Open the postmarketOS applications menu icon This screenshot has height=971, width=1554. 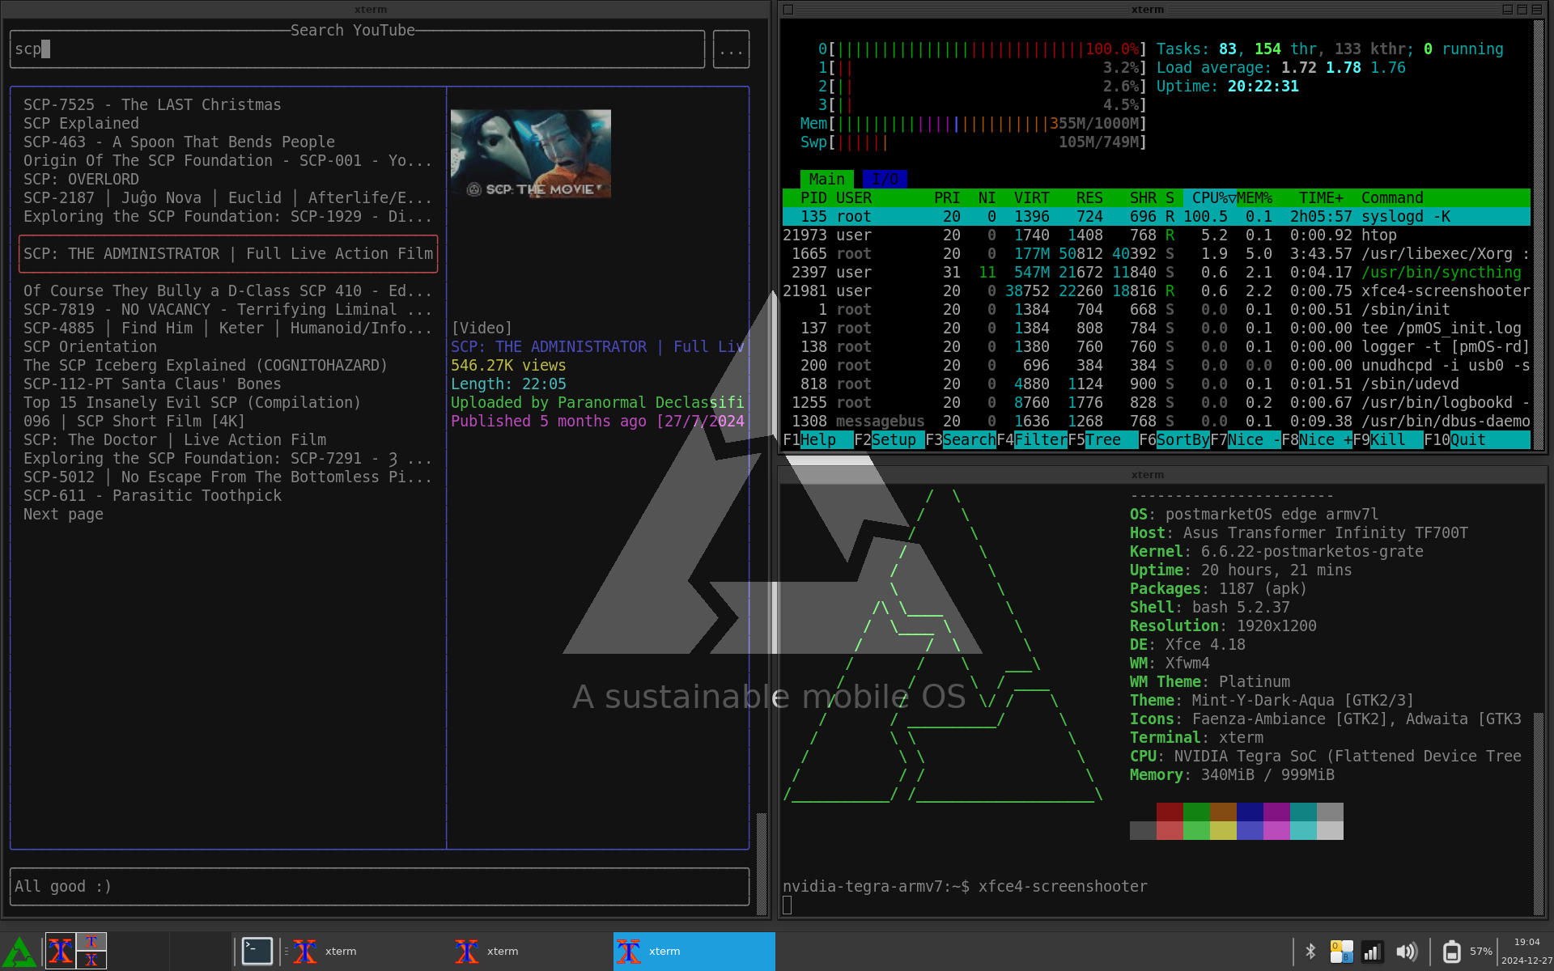(19, 952)
